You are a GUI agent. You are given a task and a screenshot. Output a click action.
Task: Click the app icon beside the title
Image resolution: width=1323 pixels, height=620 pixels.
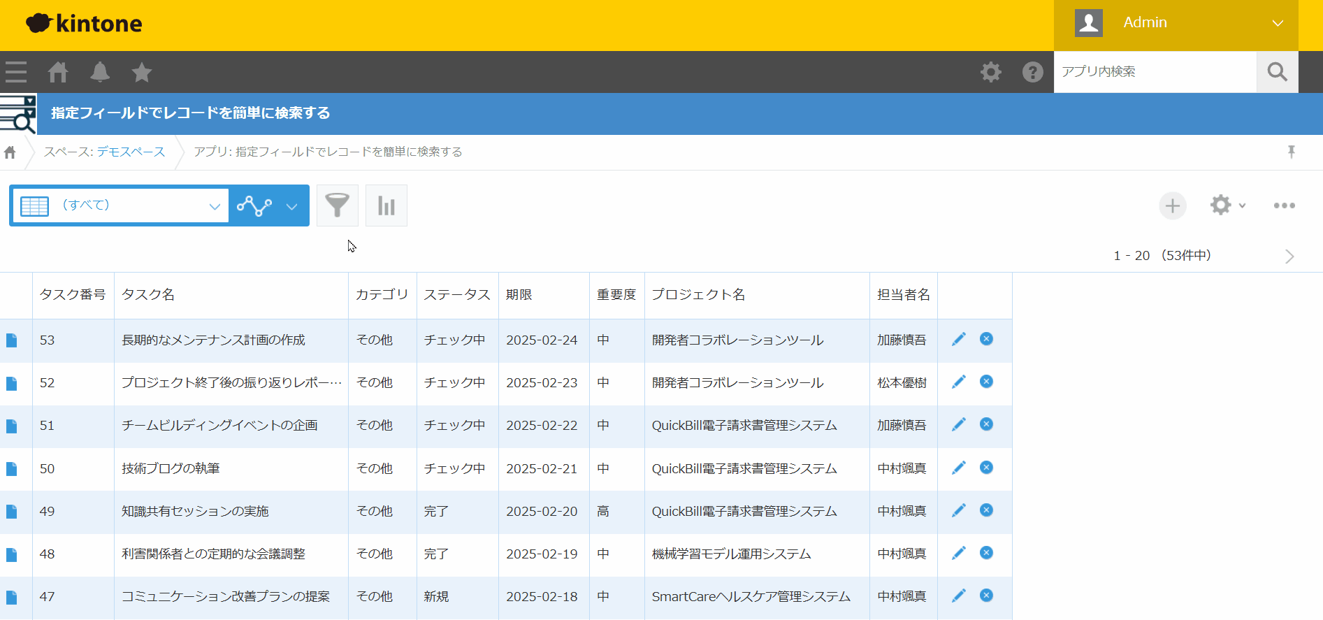click(x=18, y=114)
